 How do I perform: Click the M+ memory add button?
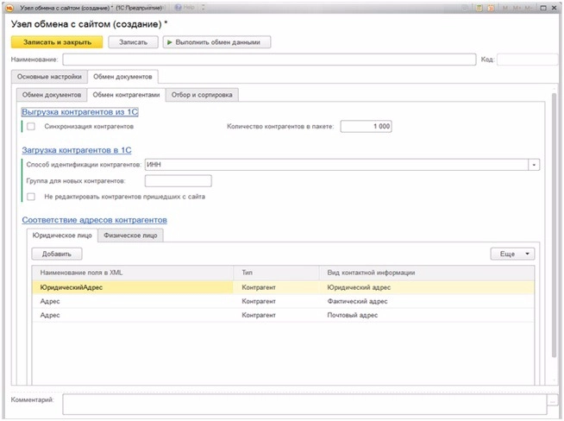point(516,7)
